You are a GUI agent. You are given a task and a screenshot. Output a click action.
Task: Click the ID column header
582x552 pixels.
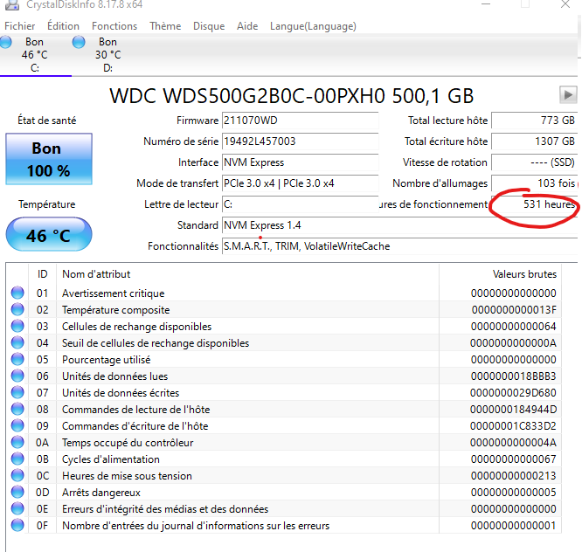[x=42, y=274]
